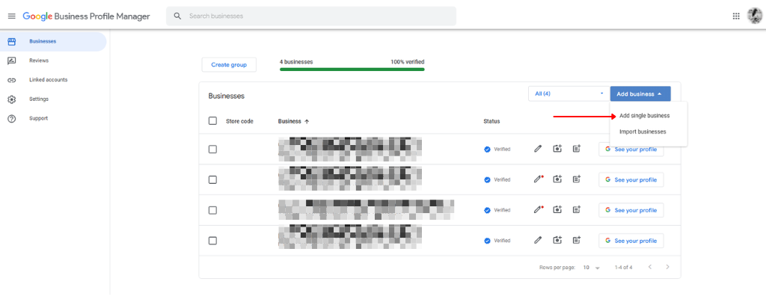
Task: Check the first business row checkbox
Action: pyautogui.click(x=212, y=149)
